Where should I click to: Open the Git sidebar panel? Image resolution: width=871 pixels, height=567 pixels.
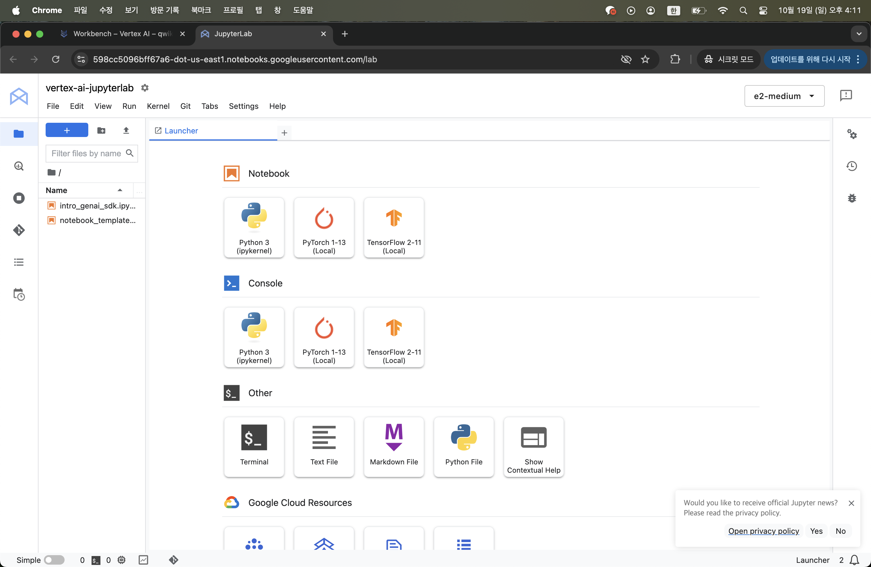pos(19,230)
